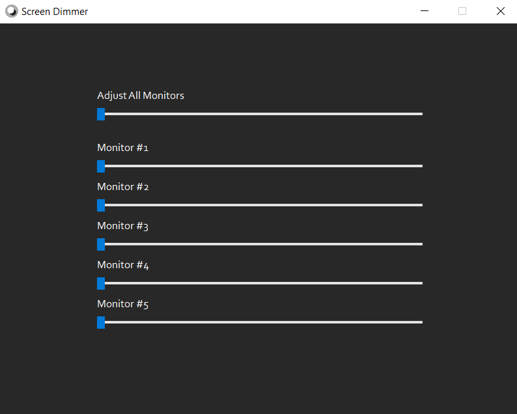Image resolution: width=517 pixels, height=414 pixels.
Task: Click the 'Screen Dimmer' window title text
Action: tap(55, 12)
